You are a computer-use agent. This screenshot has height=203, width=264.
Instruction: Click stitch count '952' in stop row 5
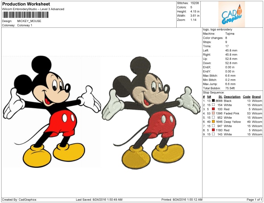coord(220,118)
